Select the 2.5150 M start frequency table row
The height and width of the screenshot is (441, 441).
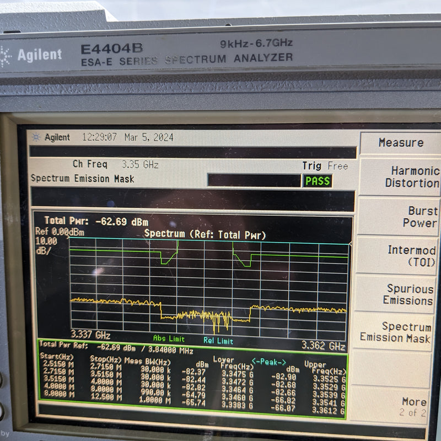[57, 365]
